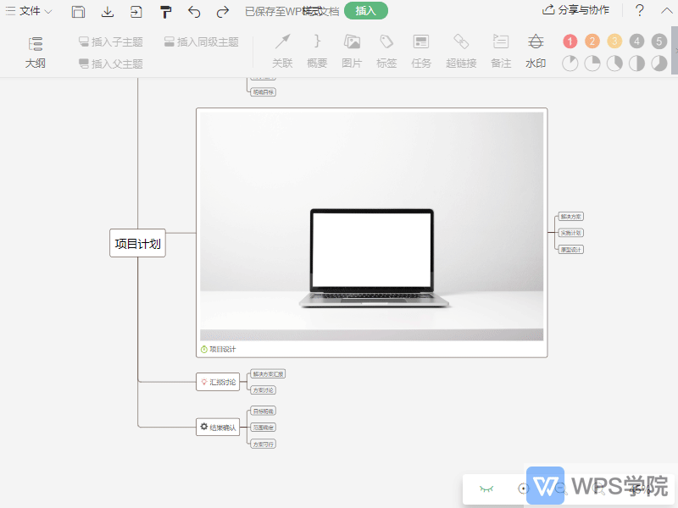
Task: Toggle the eye-protection eyelash icon
Action: pos(486,489)
